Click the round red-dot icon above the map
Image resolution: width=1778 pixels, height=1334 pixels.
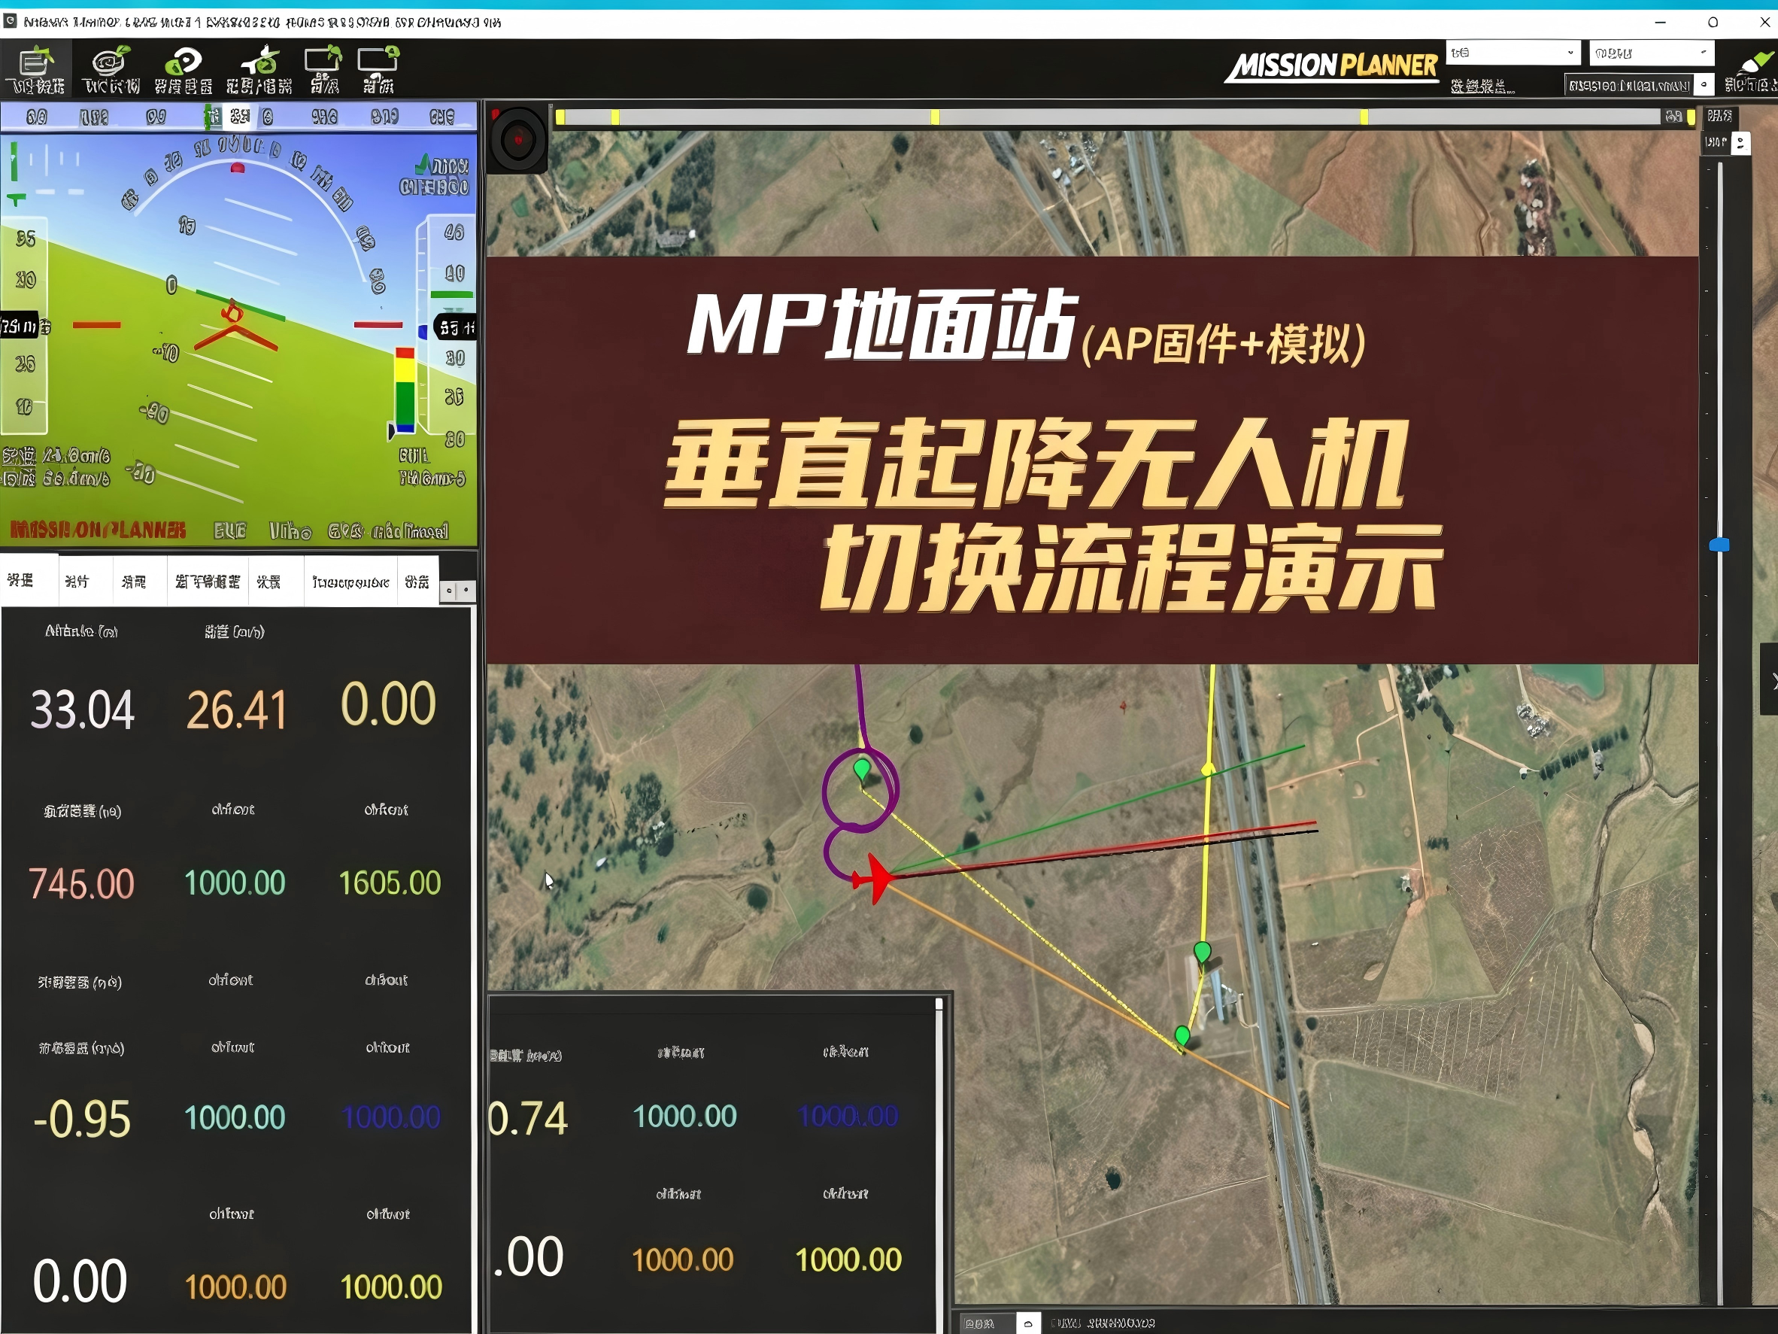pyautogui.click(x=517, y=139)
